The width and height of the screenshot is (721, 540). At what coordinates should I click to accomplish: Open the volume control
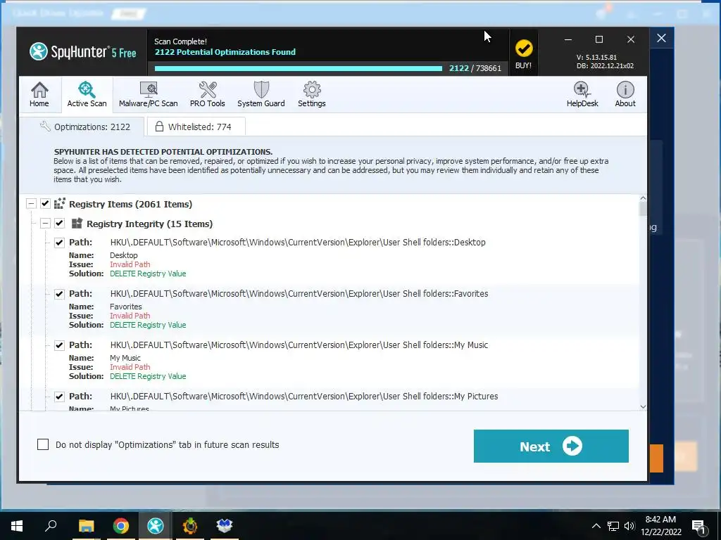(x=629, y=526)
